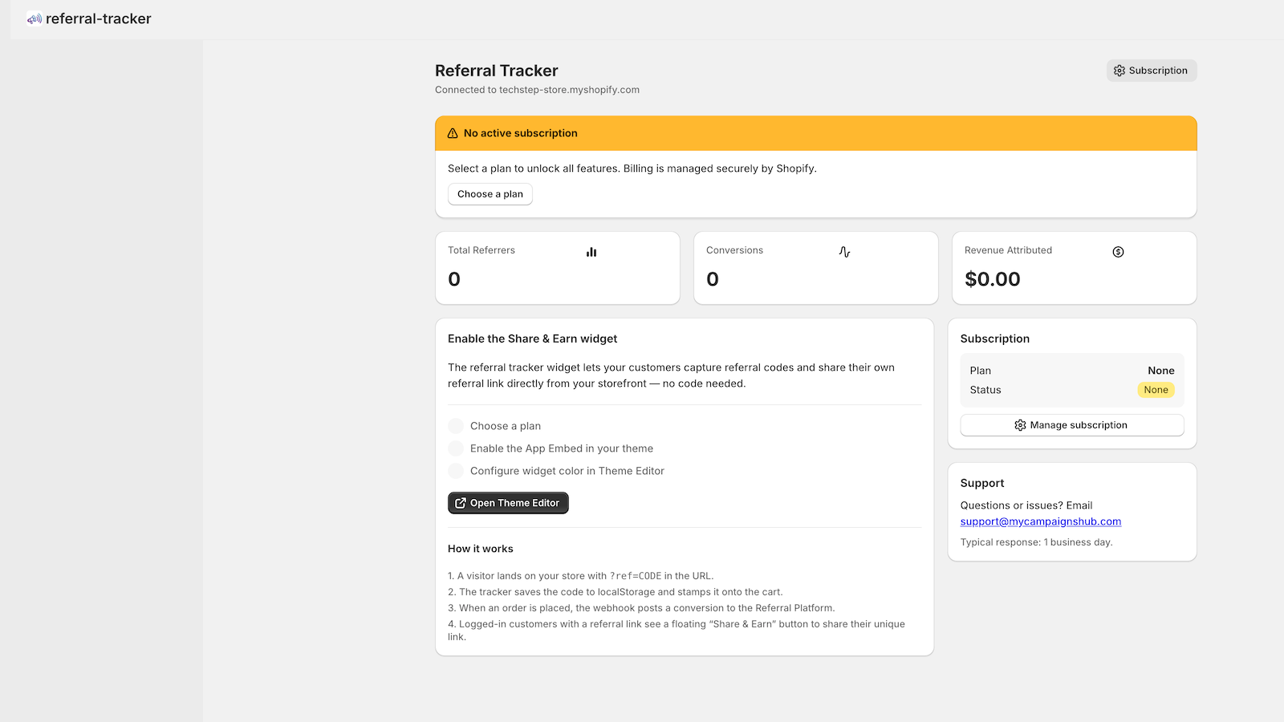Toggle the Choose a plan checklist circle
1284x722 pixels.
(456, 426)
